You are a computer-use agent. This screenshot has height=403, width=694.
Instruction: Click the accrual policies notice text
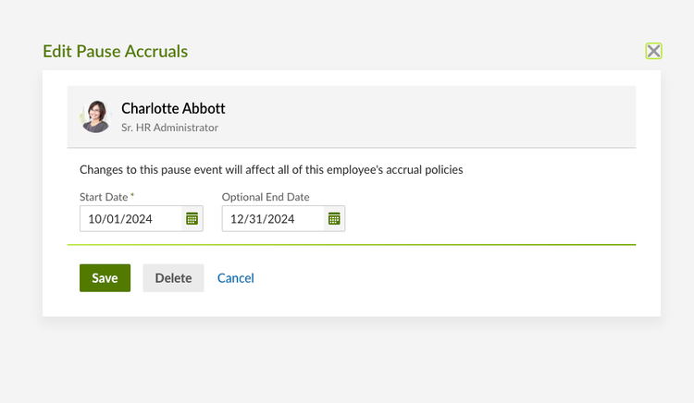[271, 170]
